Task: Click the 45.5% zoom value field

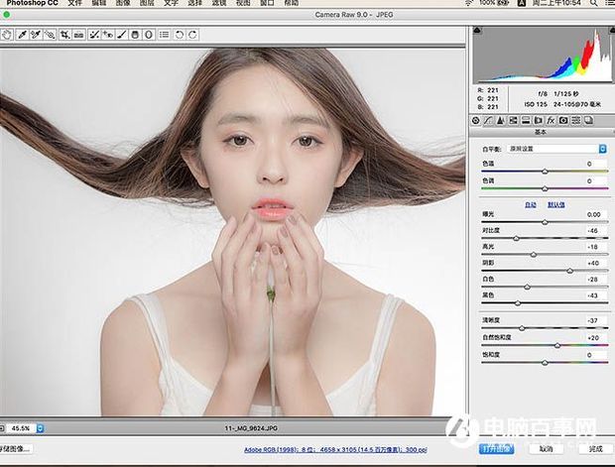Action: [x=21, y=428]
